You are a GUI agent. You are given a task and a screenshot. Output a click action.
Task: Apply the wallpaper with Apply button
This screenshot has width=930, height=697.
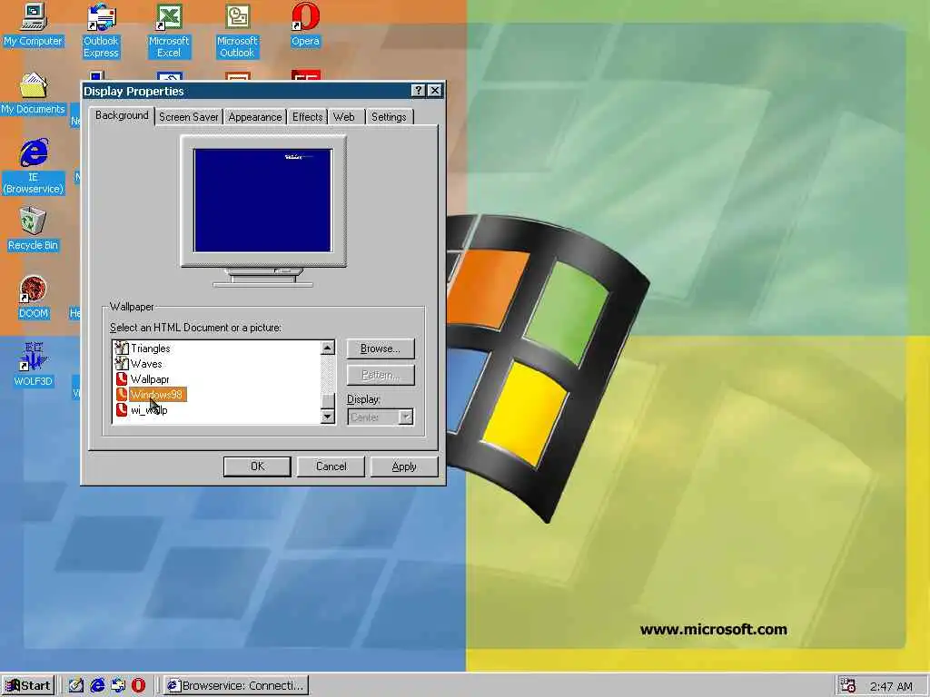(404, 466)
